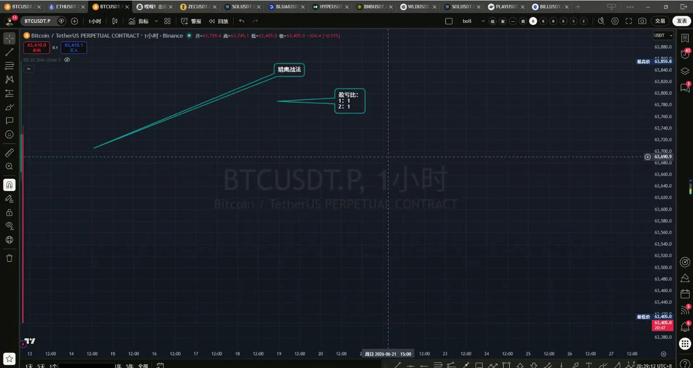The height and width of the screenshot is (368, 693).
Task: Open the watchlist panel icon
Action: 685,38
